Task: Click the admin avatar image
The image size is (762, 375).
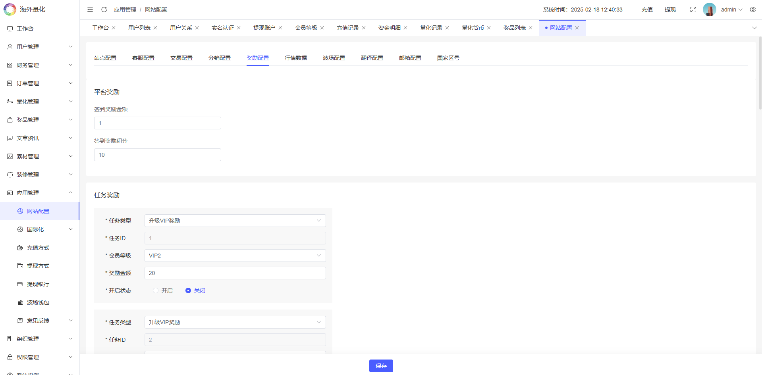Action: [x=709, y=9]
